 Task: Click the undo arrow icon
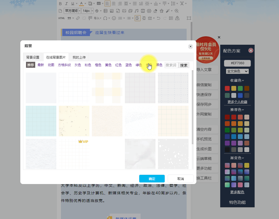pos(158,18)
